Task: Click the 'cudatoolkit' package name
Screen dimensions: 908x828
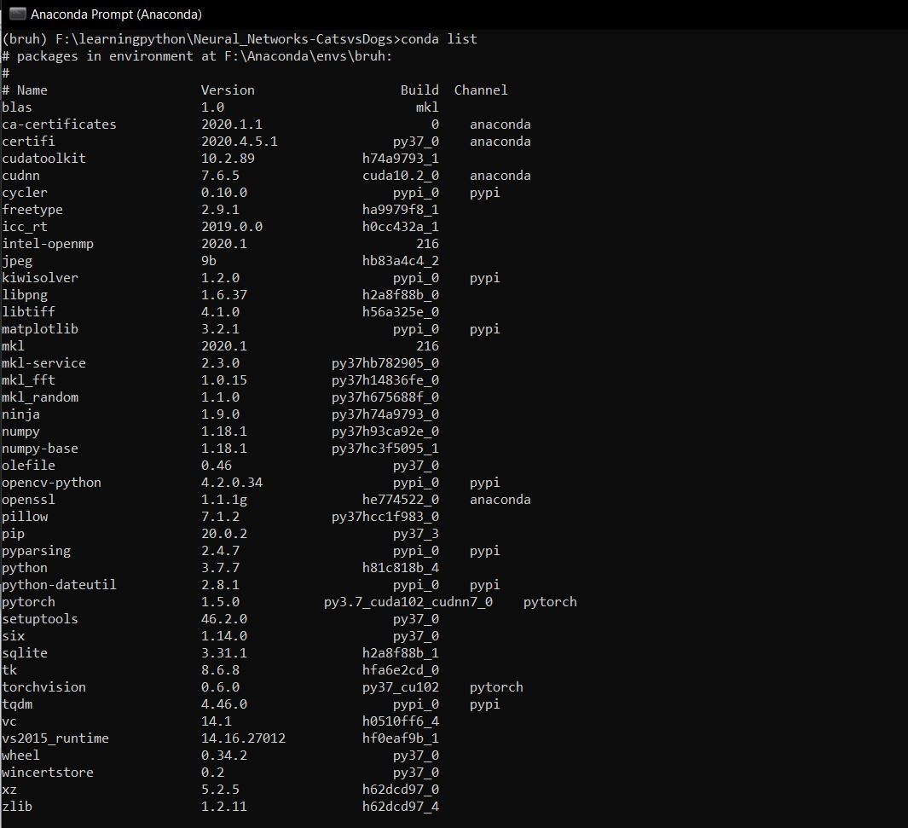Action: pyautogui.click(x=44, y=159)
